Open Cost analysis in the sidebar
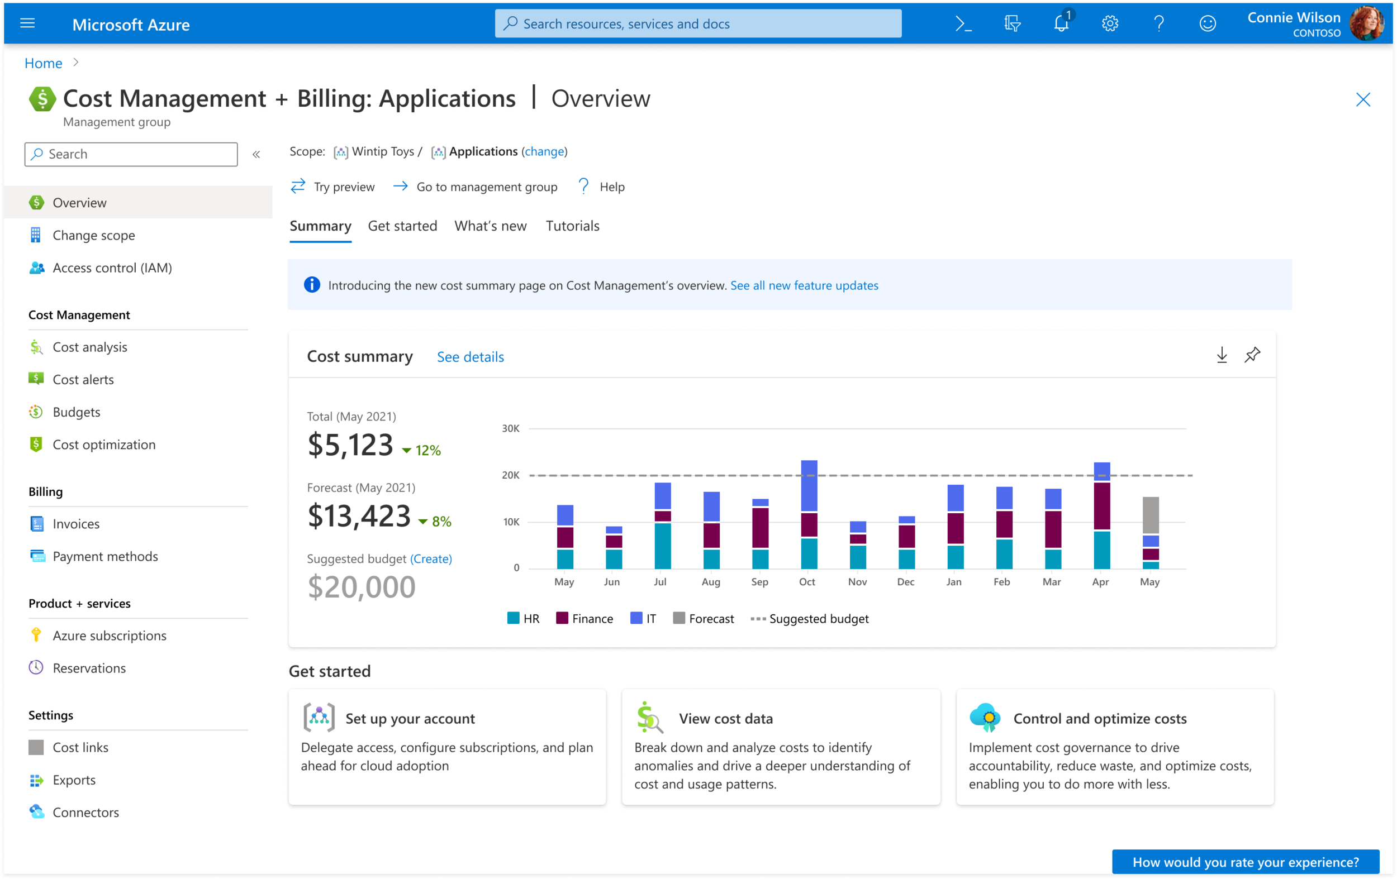Image resolution: width=1397 pixels, height=879 pixels. click(x=89, y=347)
